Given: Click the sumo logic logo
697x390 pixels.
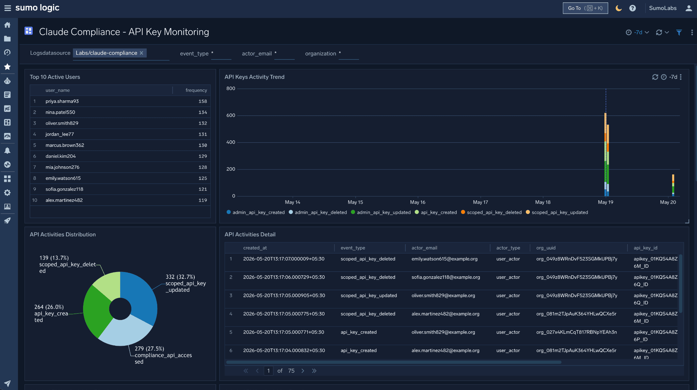Looking at the screenshot, I should [x=37, y=8].
